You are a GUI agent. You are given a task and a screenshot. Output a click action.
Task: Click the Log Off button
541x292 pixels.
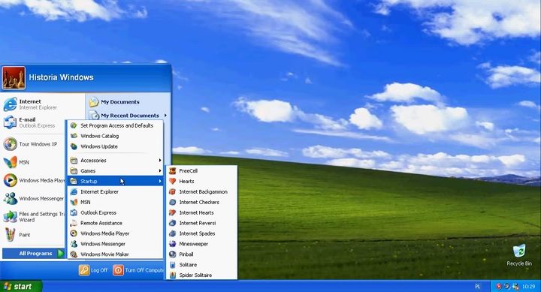(93, 270)
